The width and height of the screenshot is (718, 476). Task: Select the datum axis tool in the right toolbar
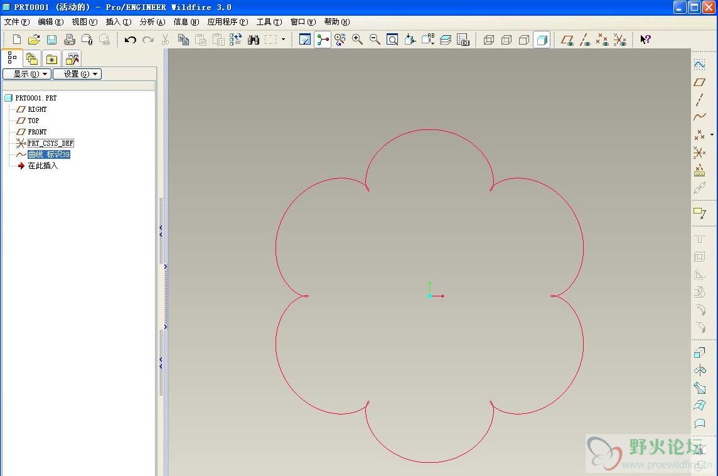pyautogui.click(x=699, y=99)
